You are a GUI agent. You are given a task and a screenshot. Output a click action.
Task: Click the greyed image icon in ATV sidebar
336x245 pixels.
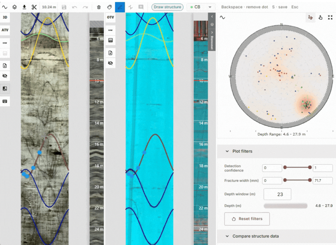(x=5, y=53)
